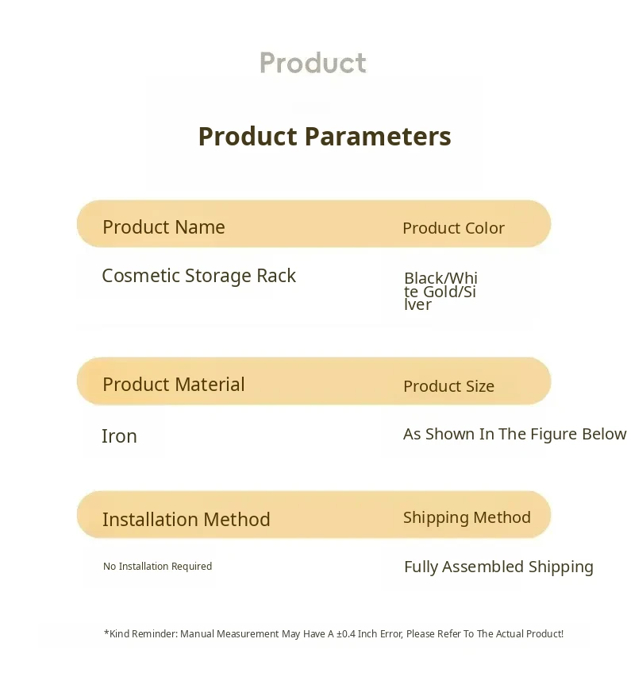Click "As Shown In The Figure Below" text

pos(514,434)
